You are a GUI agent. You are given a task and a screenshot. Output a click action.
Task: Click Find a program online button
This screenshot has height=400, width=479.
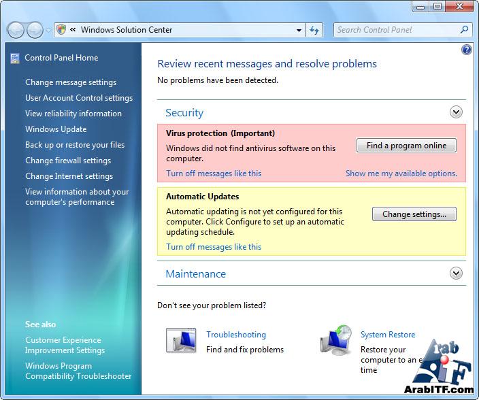pyautogui.click(x=406, y=146)
